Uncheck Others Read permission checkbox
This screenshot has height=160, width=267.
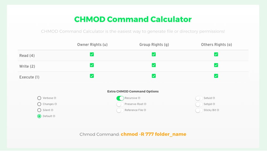pyautogui.click(x=216, y=54)
